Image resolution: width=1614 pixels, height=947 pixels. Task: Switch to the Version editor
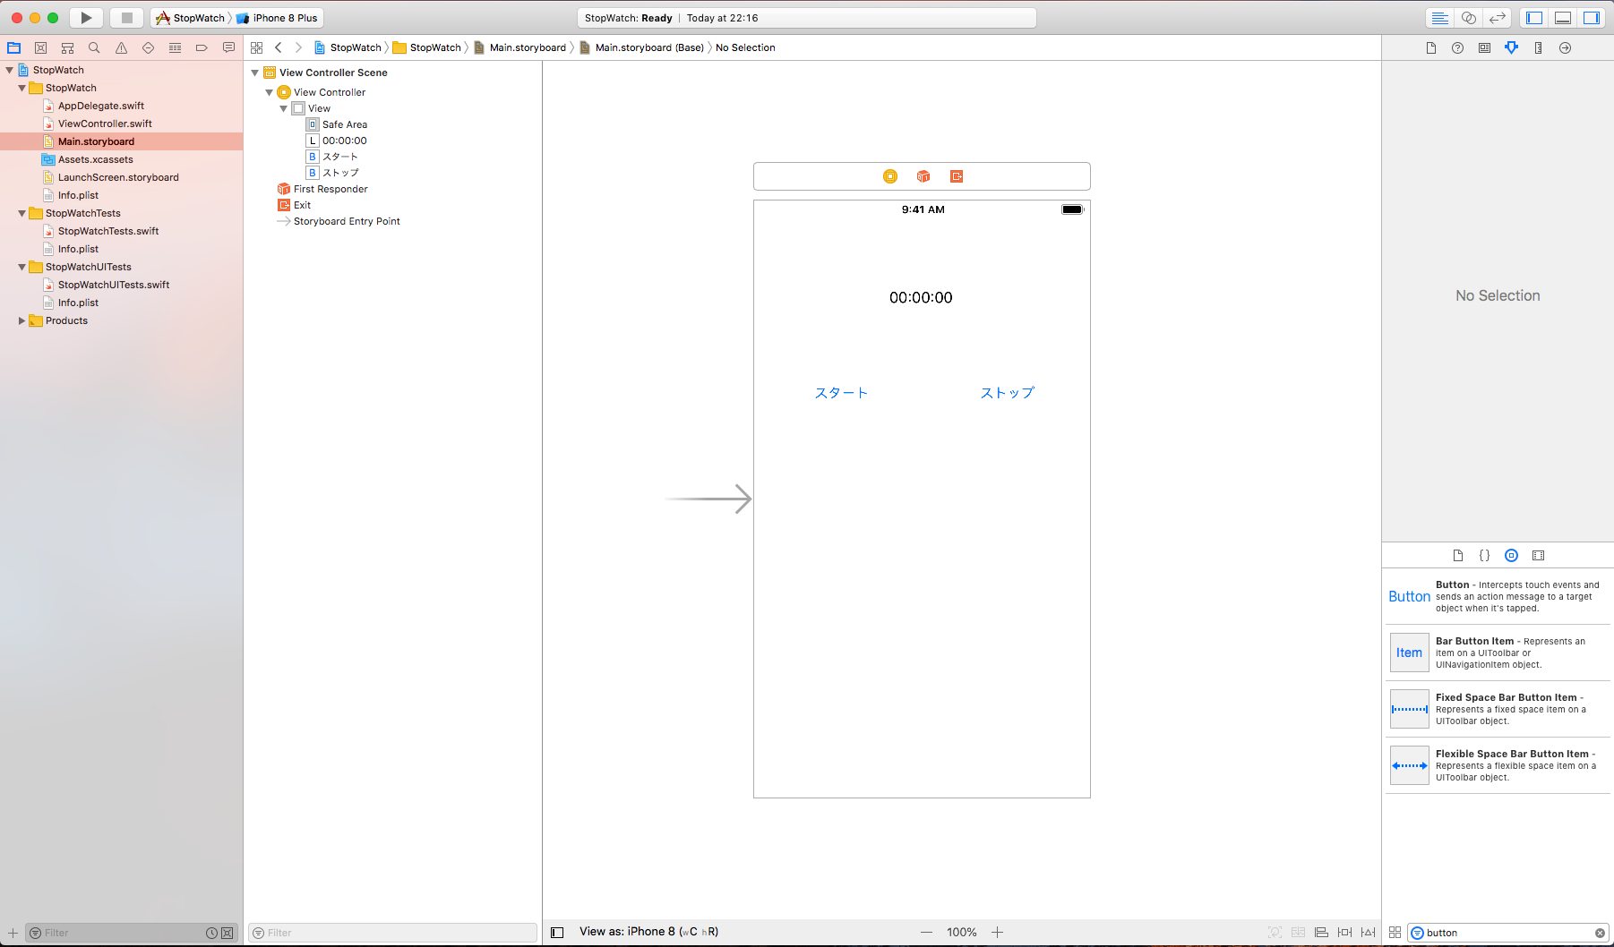(x=1498, y=18)
